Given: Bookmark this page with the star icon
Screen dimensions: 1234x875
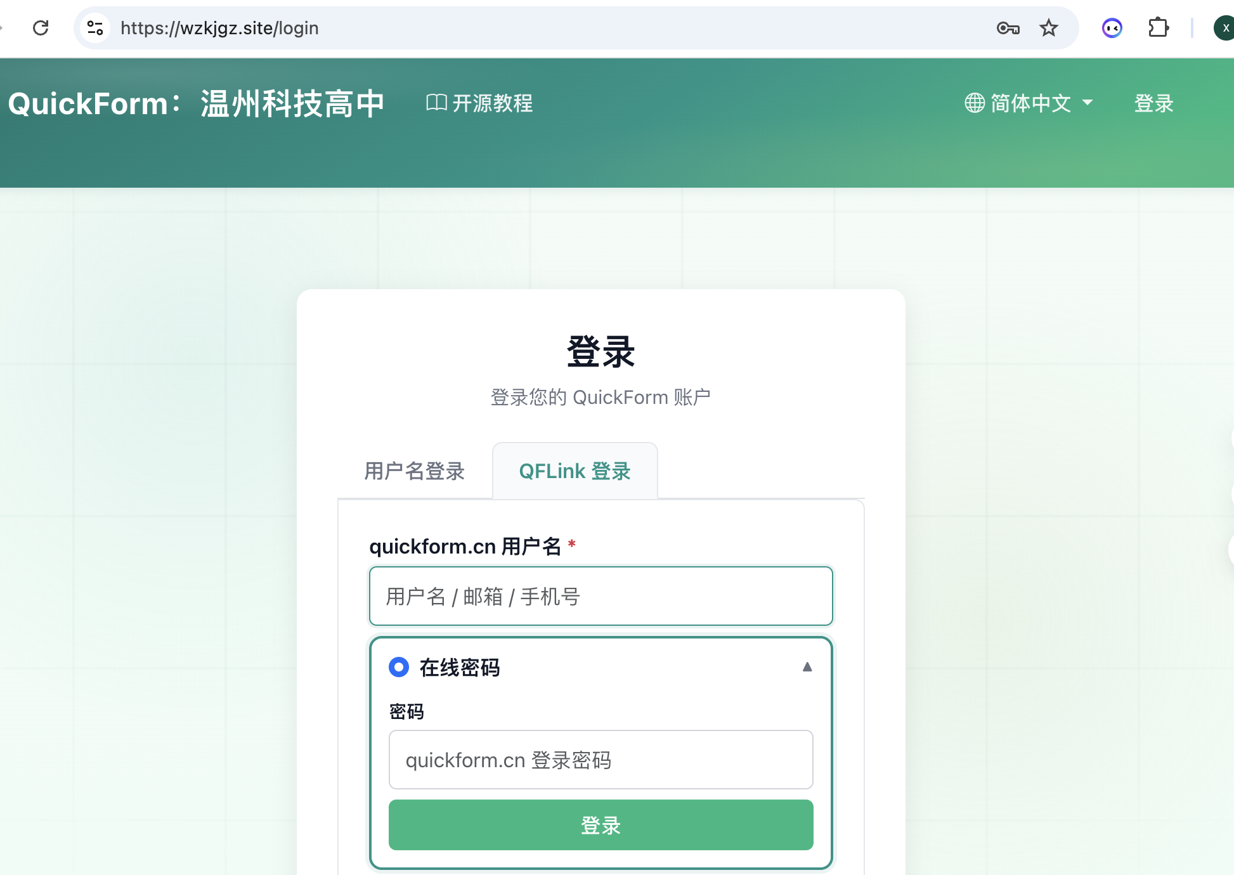Looking at the screenshot, I should point(1049,28).
